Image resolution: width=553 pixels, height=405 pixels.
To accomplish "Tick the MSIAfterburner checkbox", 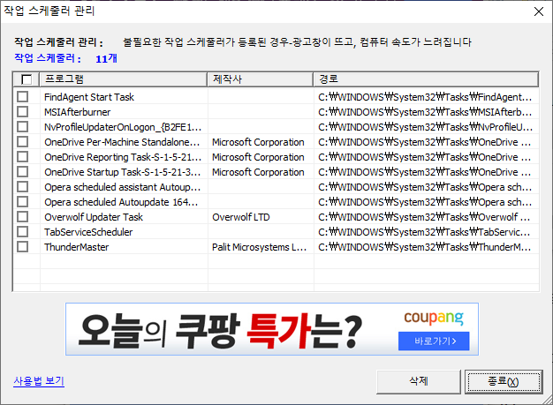I will click(23, 112).
